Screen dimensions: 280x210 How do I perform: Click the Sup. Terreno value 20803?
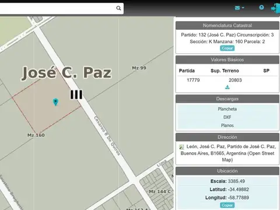(x=235, y=80)
